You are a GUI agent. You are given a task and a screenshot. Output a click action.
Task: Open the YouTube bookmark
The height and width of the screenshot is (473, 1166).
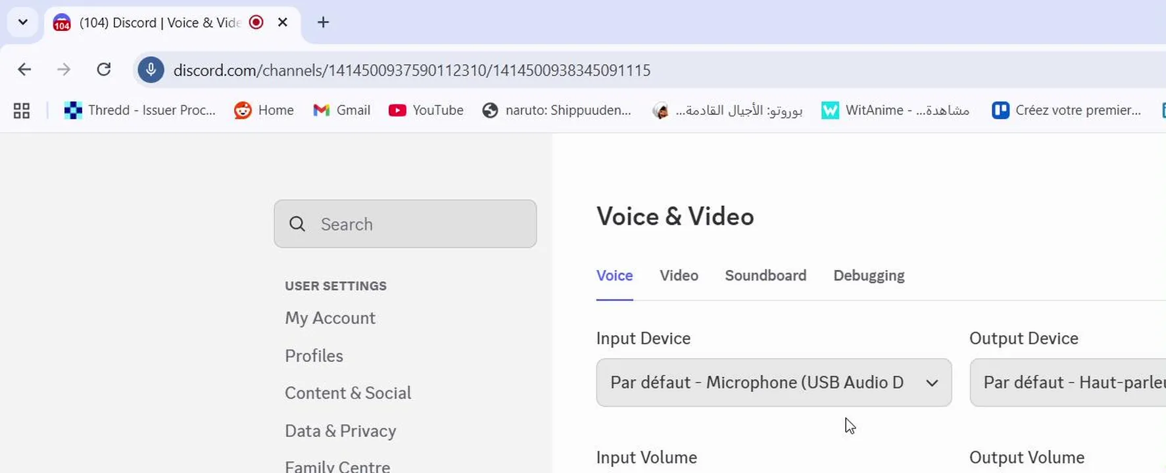coord(425,110)
